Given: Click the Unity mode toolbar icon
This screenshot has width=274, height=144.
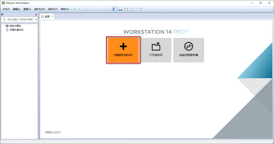Looking at the screenshot, I should (132, 9).
